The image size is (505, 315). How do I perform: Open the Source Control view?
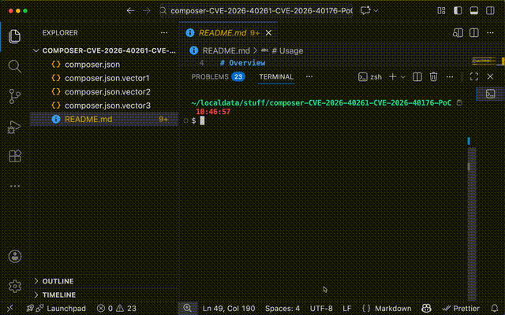tap(14, 96)
